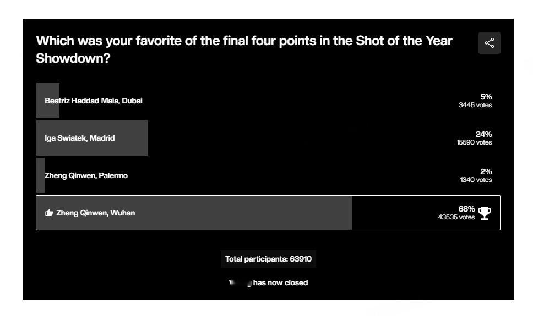Click the blurred word before 'has now closed'
Screen dimensions: 533x316
pos(240,282)
